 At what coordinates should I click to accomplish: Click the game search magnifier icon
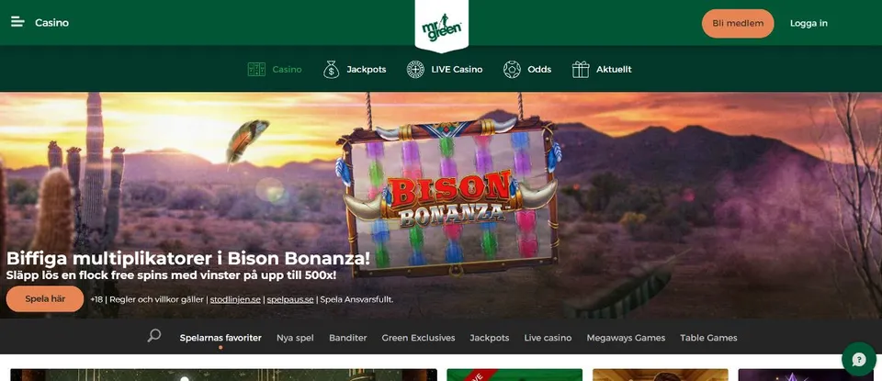(x=154, y=336)
